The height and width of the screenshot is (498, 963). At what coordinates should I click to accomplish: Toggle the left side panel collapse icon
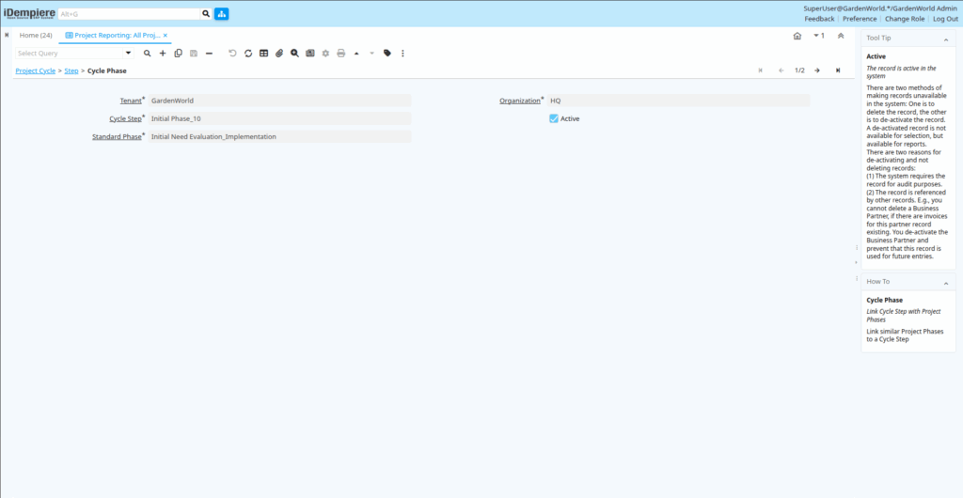[x=7, y=35]
